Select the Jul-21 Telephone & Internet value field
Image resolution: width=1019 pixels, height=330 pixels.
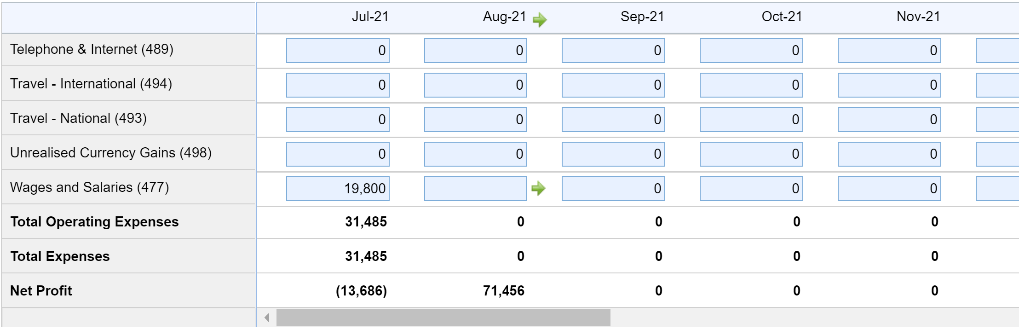click(x=338, y=51)
